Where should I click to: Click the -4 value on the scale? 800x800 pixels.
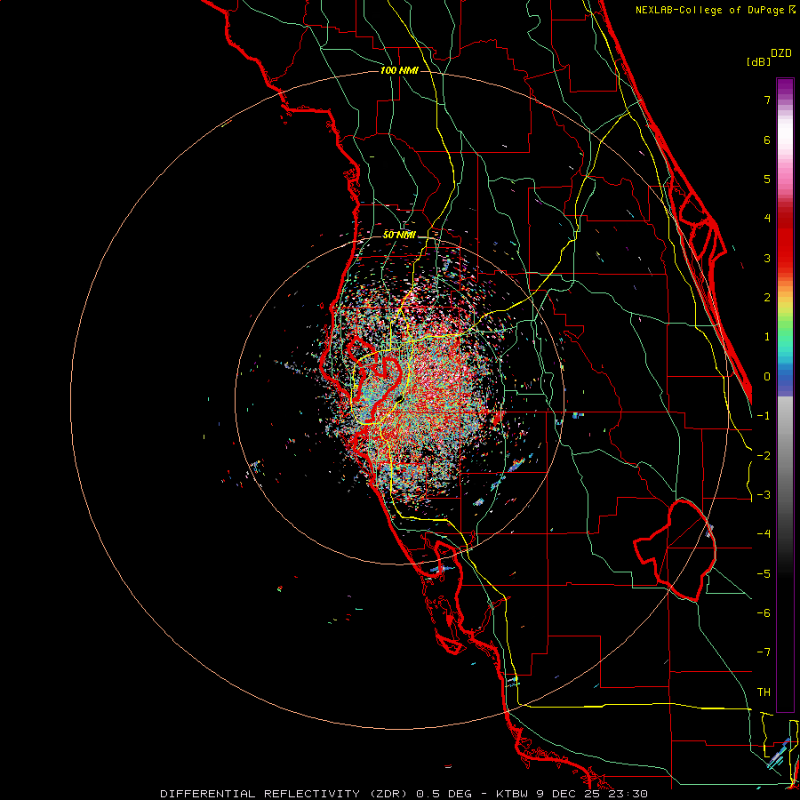pos(764,534)
